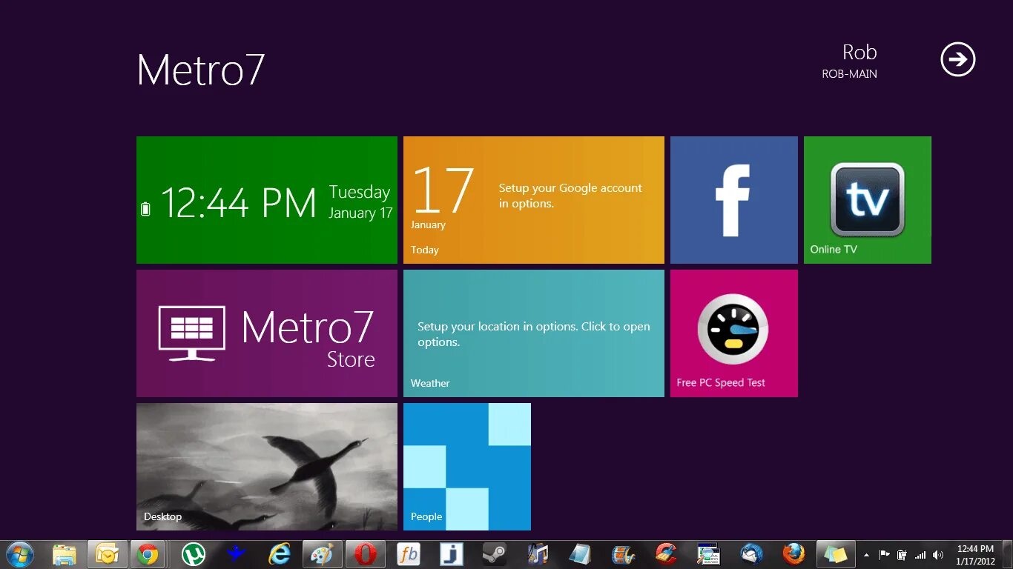The width and height of the screenshot is (1013, 569).
Task: Open the Action Center flag icon
Action: coord(884,555)
